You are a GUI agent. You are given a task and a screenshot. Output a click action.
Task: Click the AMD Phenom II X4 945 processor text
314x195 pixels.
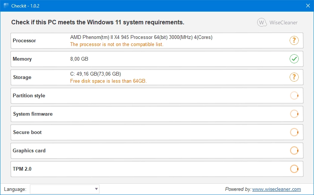click(141, 37)
